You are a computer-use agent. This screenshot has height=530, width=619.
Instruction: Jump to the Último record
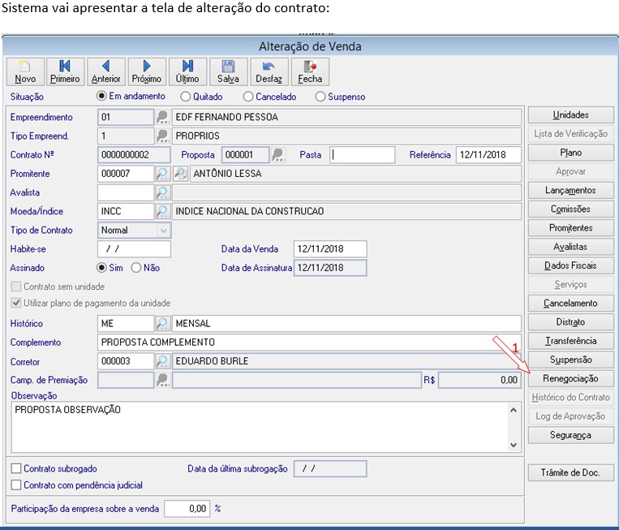click(x=187, y=72)
